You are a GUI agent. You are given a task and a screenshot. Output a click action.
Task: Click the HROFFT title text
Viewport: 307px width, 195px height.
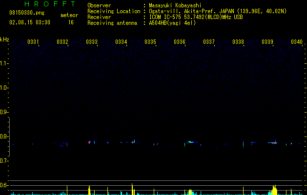[50, 4]
